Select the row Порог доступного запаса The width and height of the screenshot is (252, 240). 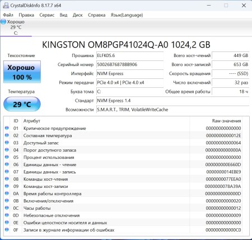pos(123,150)
